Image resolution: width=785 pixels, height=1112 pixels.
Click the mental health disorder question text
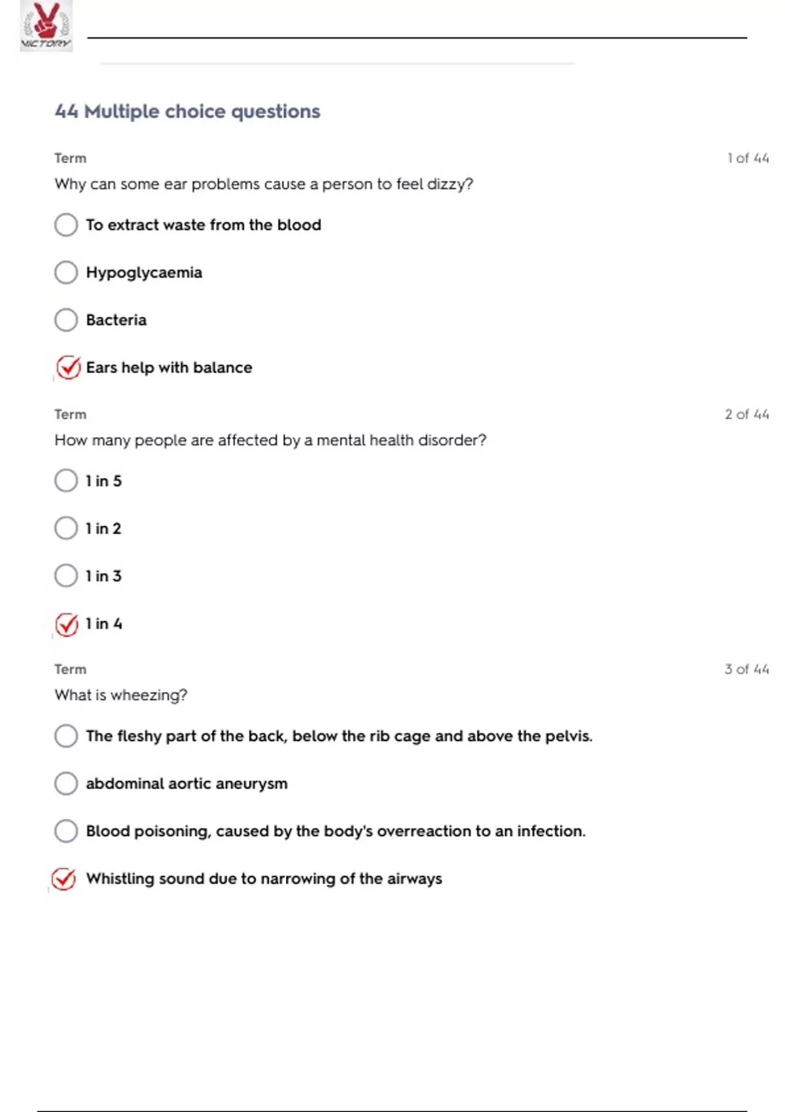[x=270, y=440]
